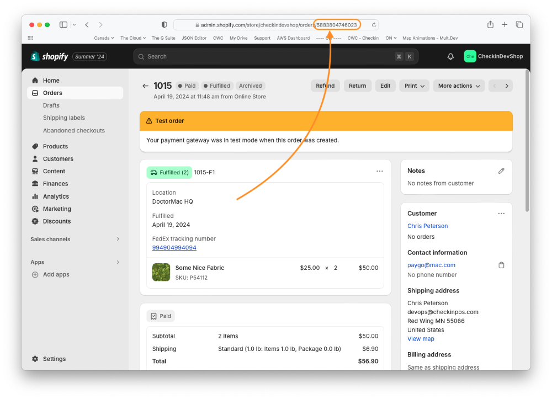Viewport: 552px width, 399px height.
Task: Reload the page in the address bar
Action: [374, 25]
